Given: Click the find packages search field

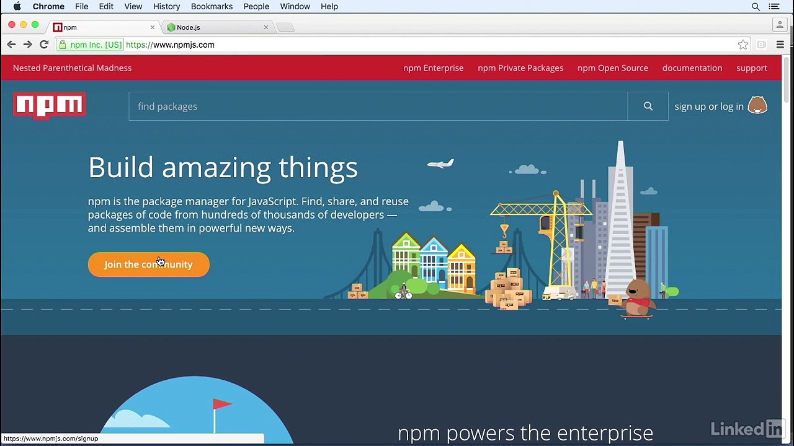Looking at the screenshot, I should click(378, 107).
